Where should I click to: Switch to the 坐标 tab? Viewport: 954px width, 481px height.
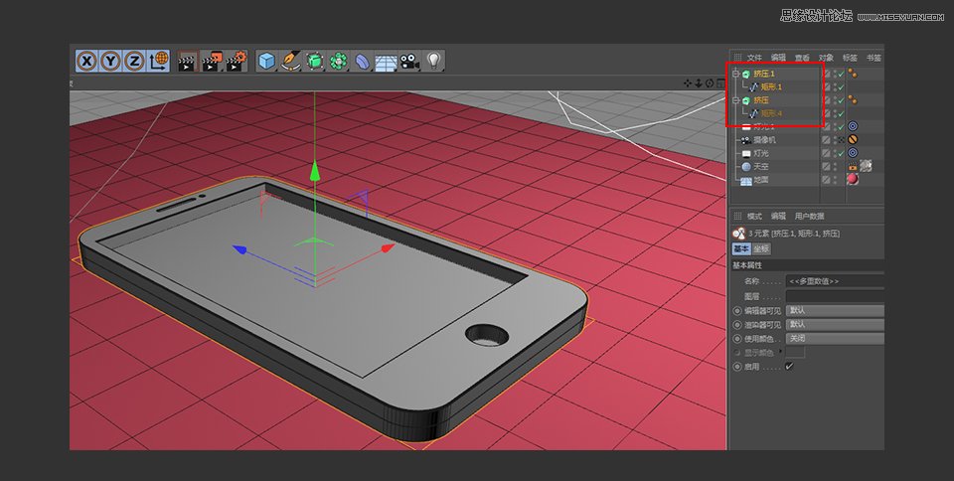pyautogui.click(x=761, y=248)
